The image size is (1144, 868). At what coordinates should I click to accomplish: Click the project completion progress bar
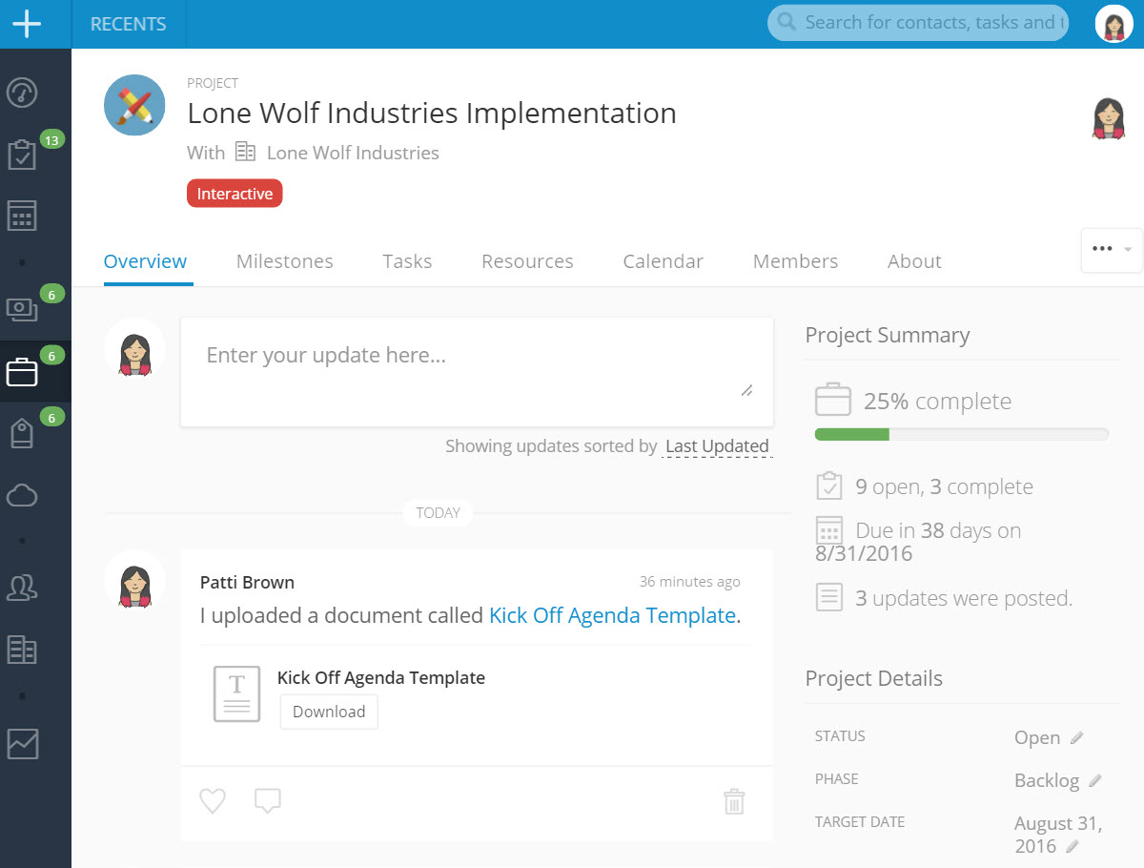(x=962, y=435)
